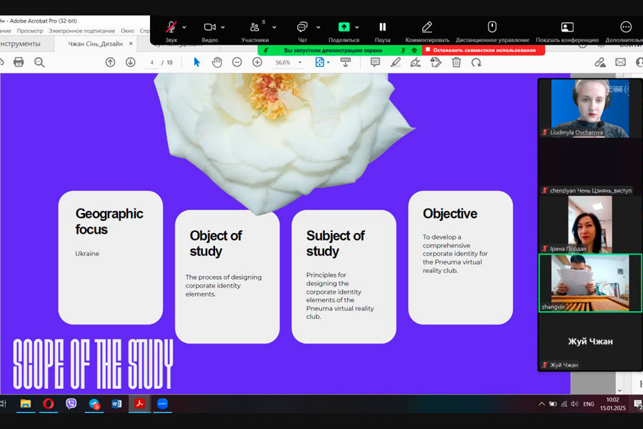Image resolution: width=643 pixels, height=429 pixels.
Task: Click the add comment speech bubble icon
Action: coord(375,63)
